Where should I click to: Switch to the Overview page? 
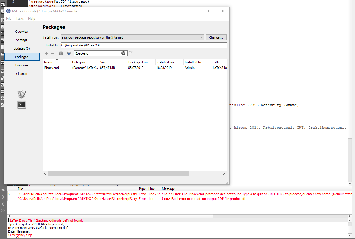pyautogui.click(x=22, y=32)
